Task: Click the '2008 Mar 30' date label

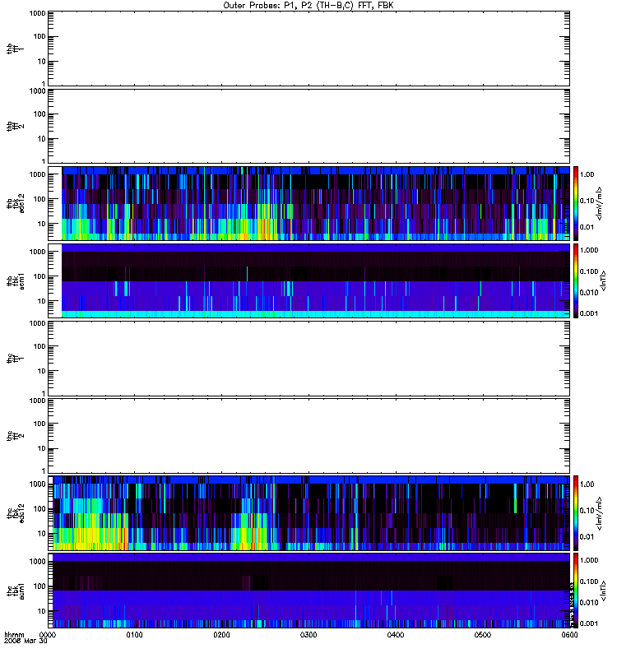Action: [26, 642]
